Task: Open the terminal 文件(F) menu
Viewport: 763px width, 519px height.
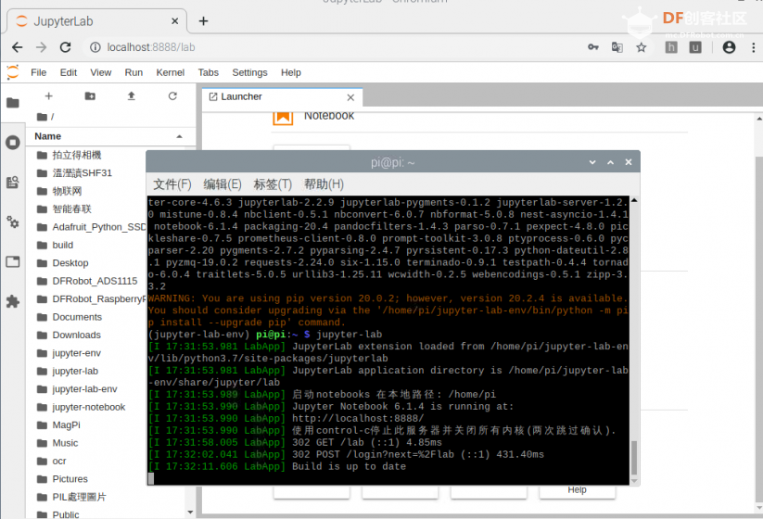Action: (172, 184)
